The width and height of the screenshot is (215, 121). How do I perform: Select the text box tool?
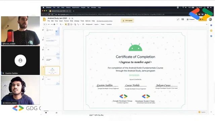coord(69,24)
